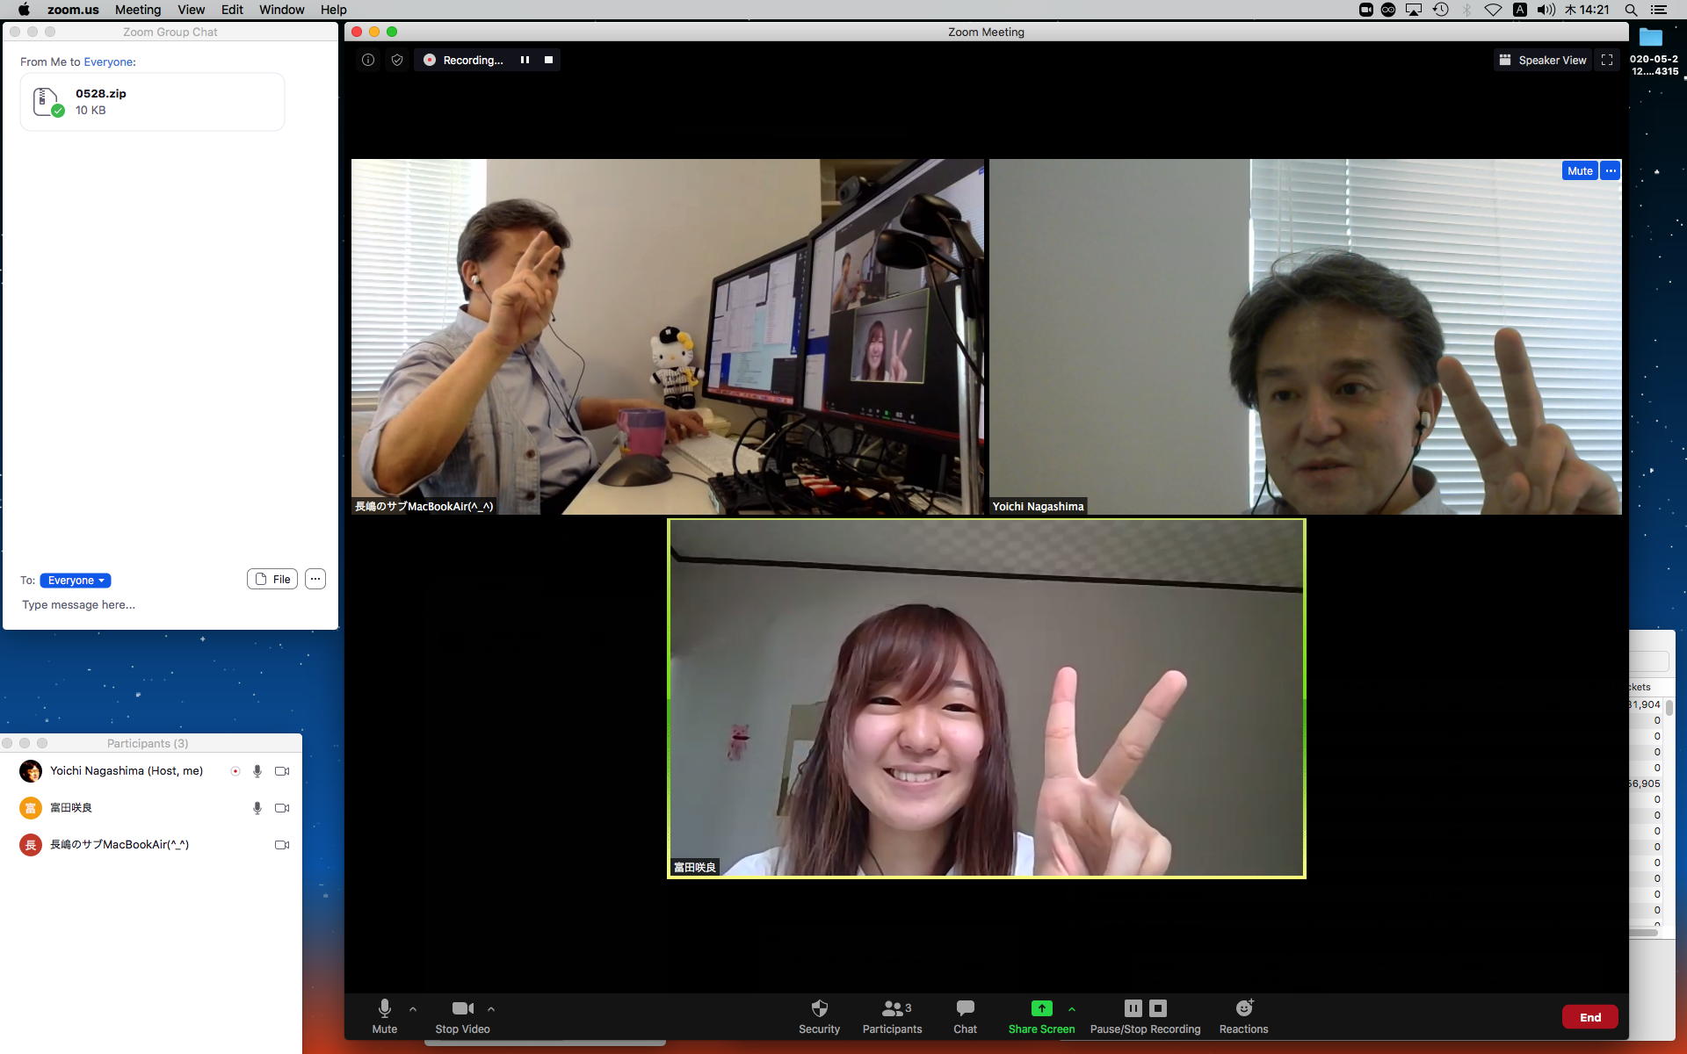This screenshot has width=1687, height=1054.
Task: Click the File attachment button
Action: coord(272,580)
